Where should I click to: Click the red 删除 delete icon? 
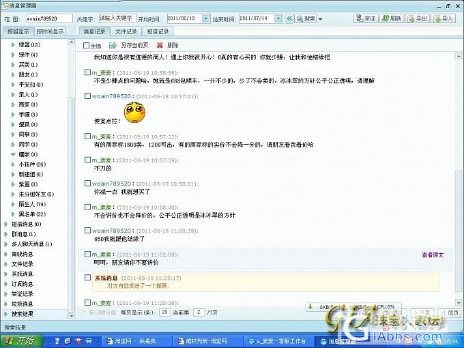160,45
